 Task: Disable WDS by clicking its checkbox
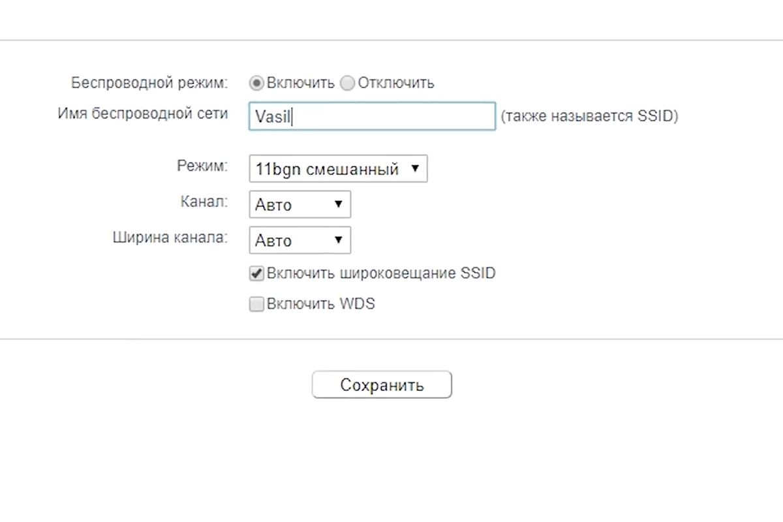click(256, 304)
